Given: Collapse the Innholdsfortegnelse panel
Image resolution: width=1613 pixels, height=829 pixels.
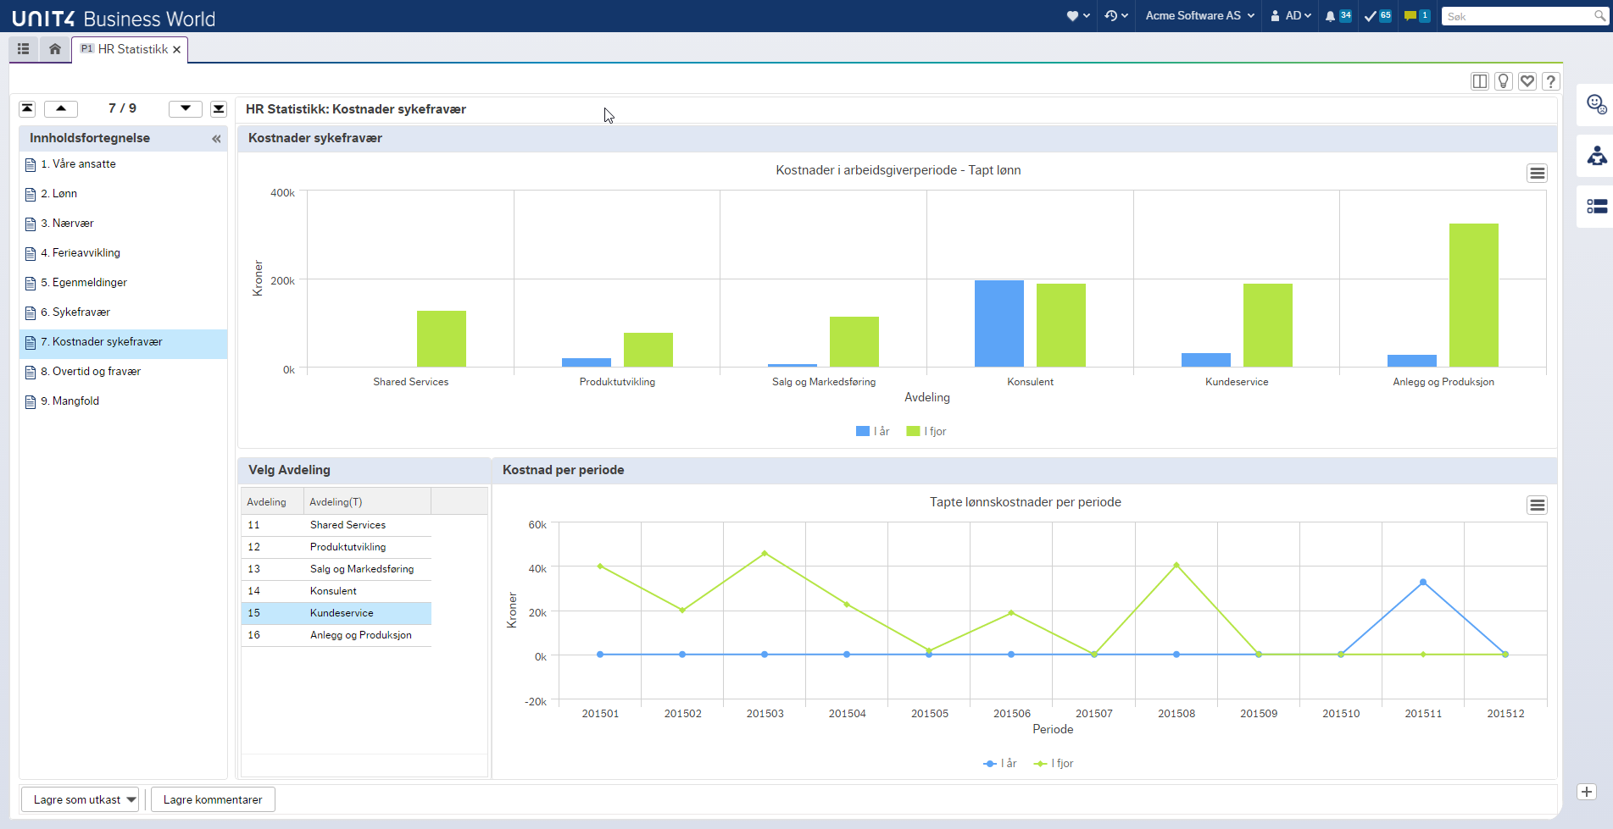Looking at the screenshot, I should [x=216, y=138].
